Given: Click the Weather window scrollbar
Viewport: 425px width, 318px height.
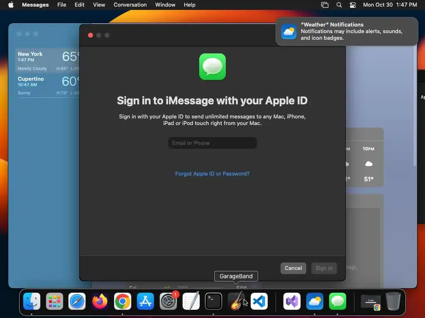Looking at the screenshot, I should pyautogui.click(x=415, y=106).
